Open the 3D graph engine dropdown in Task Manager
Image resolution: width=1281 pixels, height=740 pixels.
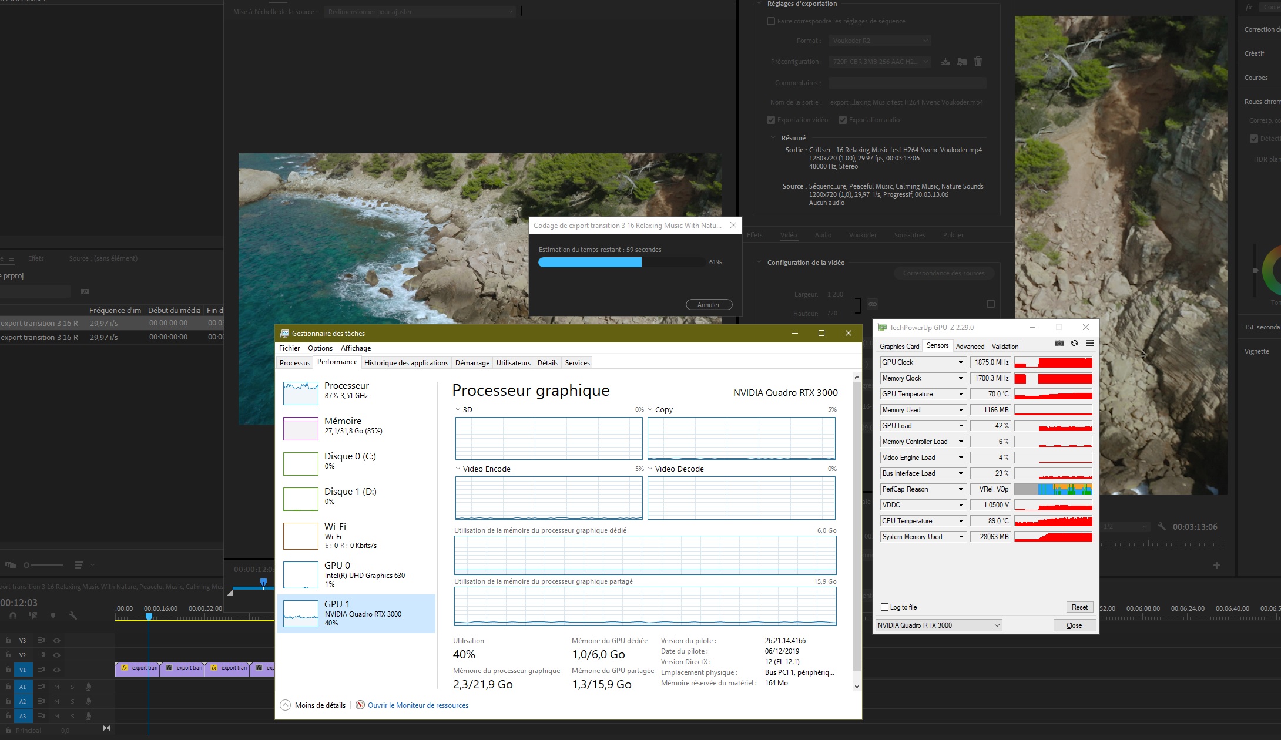458,410
